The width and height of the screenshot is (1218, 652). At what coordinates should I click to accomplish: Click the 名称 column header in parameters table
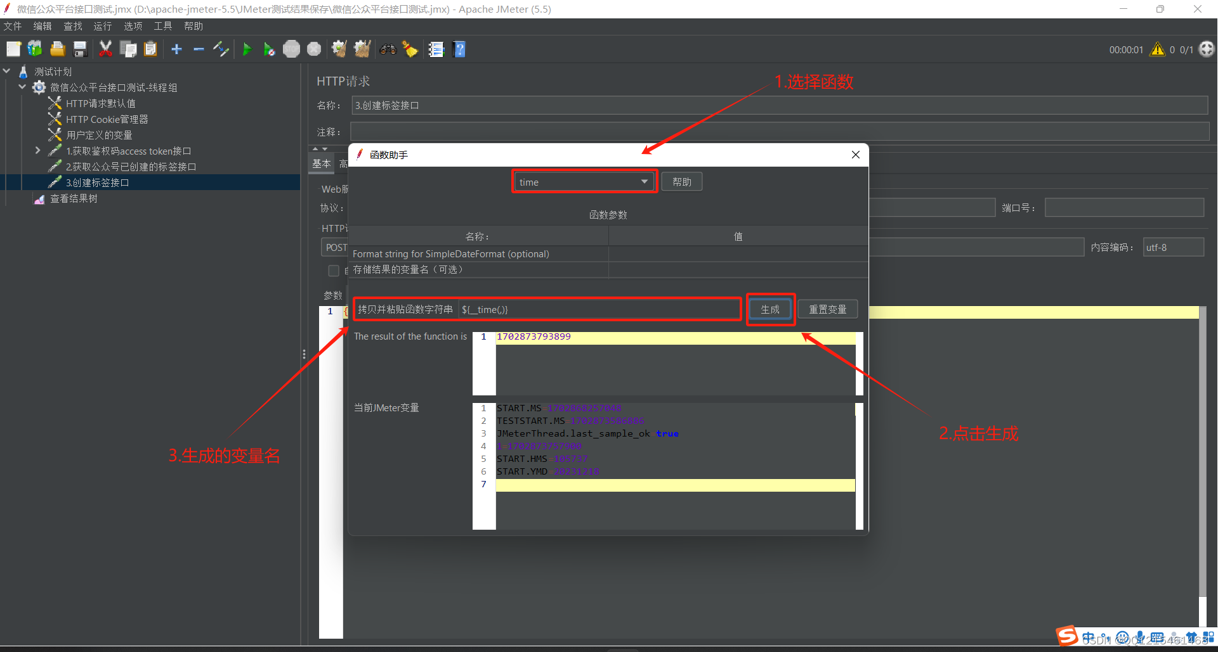477,236
